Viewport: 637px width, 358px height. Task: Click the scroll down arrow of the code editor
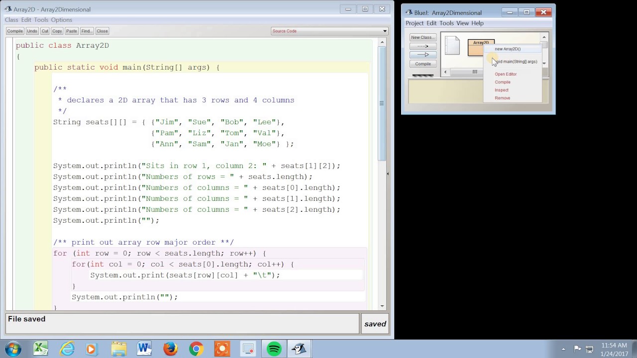(382, 306)
